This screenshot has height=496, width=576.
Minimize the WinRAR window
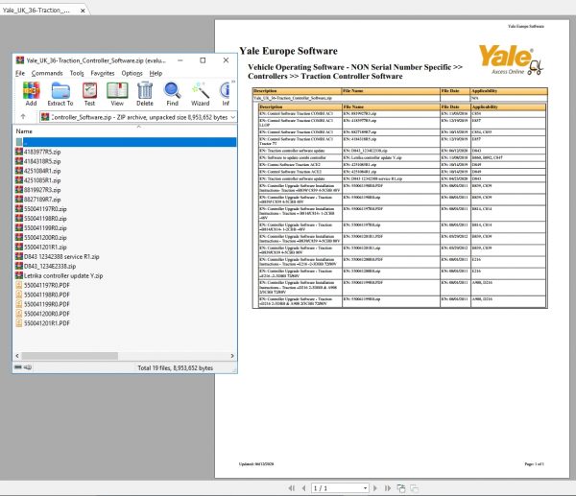180,60
